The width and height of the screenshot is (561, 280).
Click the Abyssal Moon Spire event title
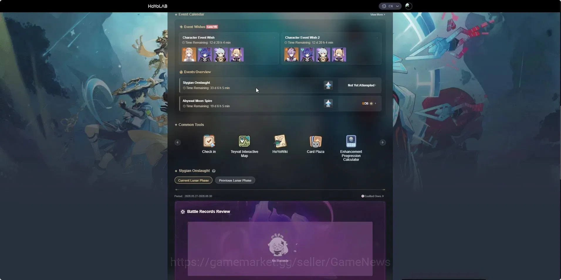point(197,101)
